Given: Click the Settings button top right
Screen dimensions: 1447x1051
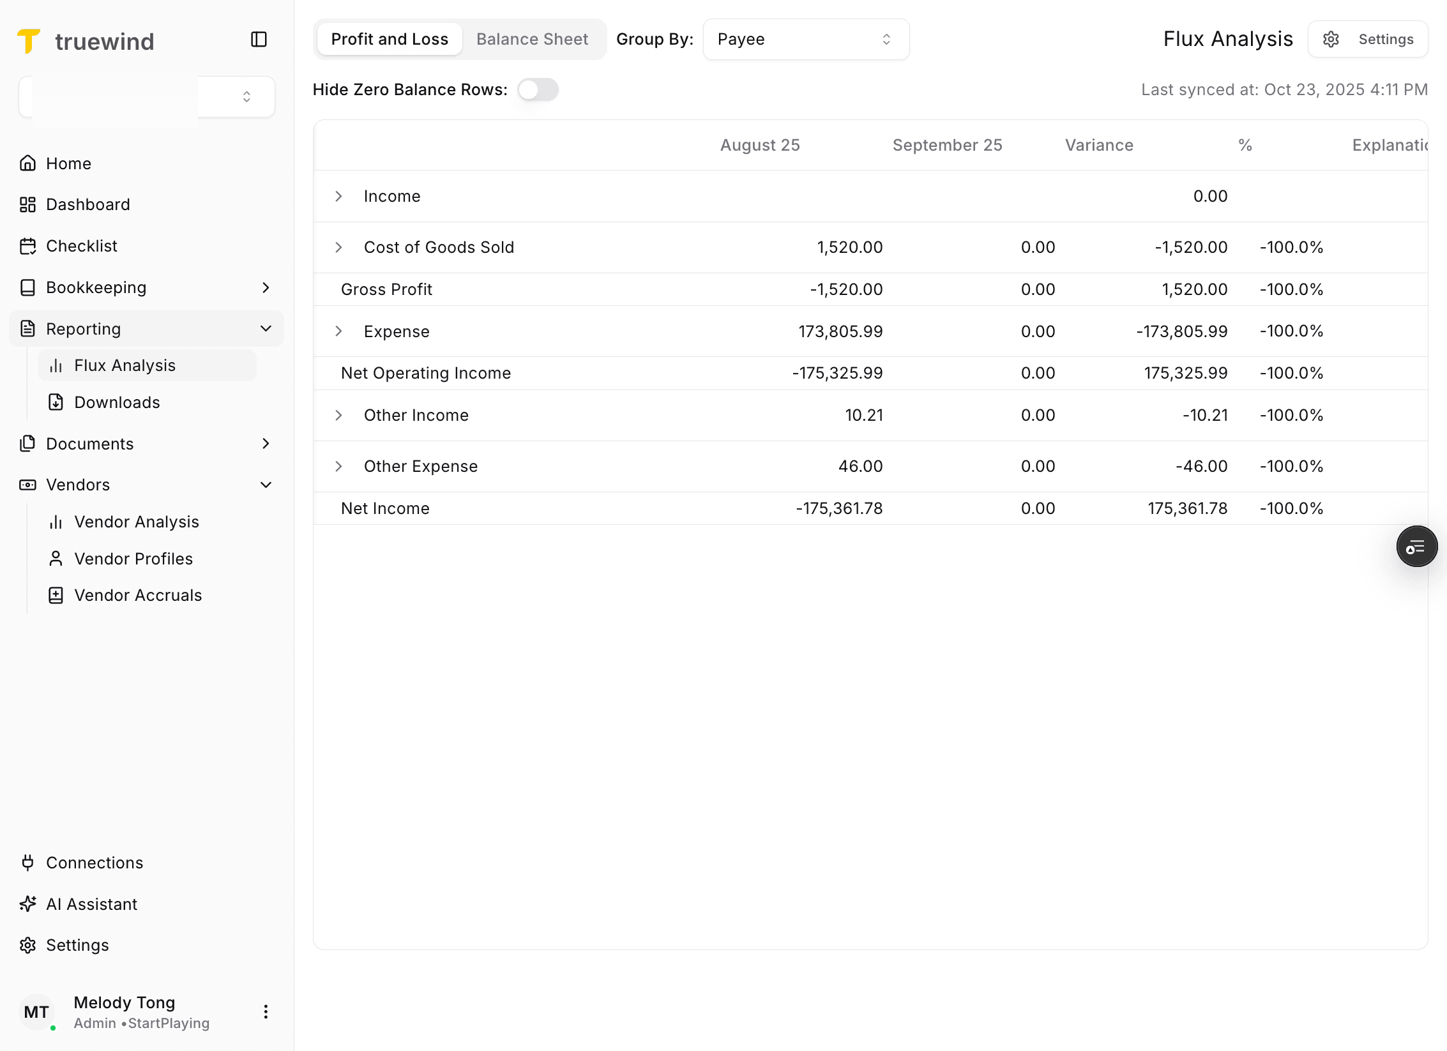Looking at the screenshot, I should click(x=1386, y=39).
